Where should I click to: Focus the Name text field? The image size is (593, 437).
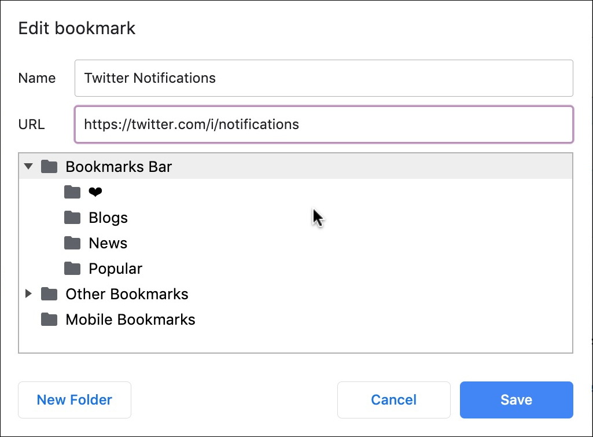323,78
